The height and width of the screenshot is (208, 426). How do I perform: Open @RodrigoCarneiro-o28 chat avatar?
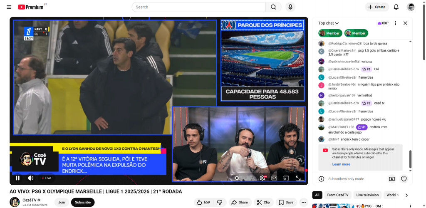click(322, 43)
